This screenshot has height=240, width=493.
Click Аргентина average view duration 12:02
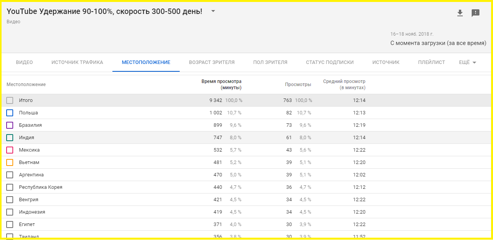click(359, 175)
